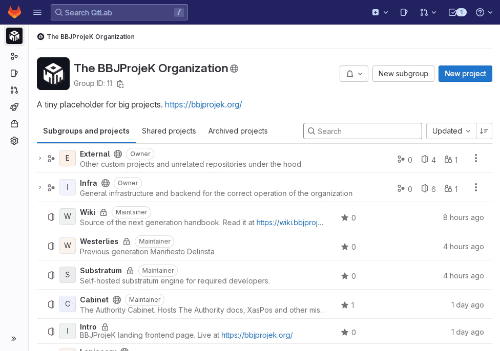
Task: Select the CI/CD rocket icon in the sidebar
Action: click(x=14, y=107)
